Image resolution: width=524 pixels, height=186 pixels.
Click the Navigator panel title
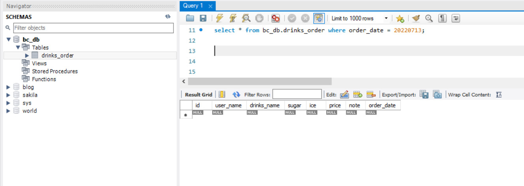coord(19,6)
